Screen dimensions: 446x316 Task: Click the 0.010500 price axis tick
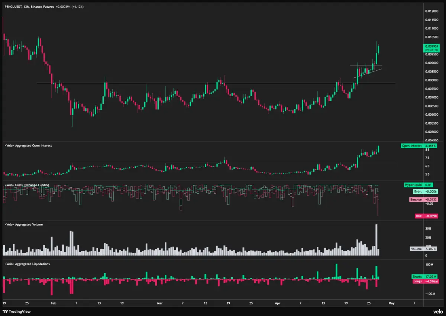point(431,37)
